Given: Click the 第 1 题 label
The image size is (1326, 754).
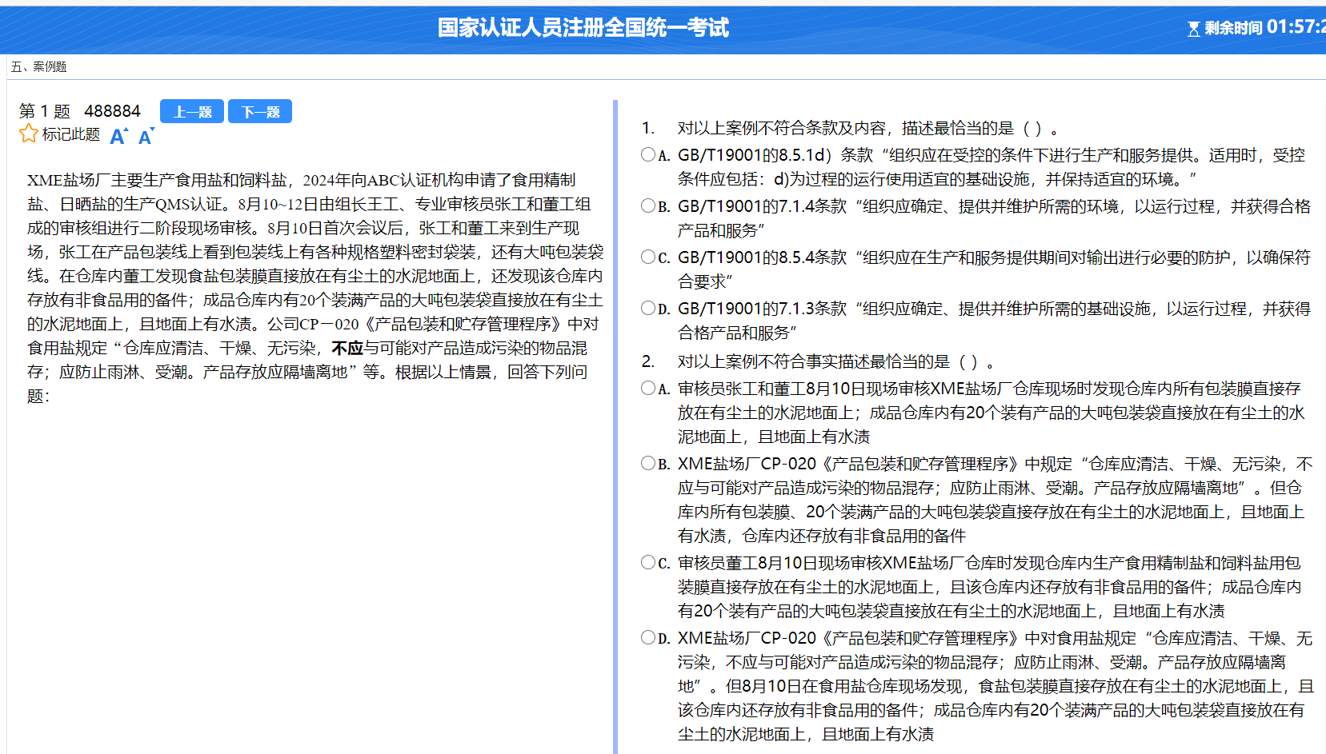Looking at the screenshot, I should 45,111.
